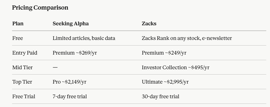The height and width of the screenshot is (107, 270).
Task: Click the Zacks Rank on any stock cell
Action: (187, 38)
